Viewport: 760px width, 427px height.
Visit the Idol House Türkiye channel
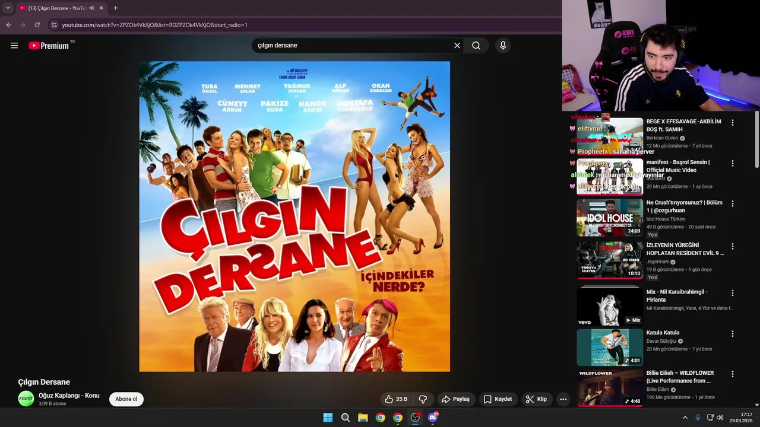666,219
